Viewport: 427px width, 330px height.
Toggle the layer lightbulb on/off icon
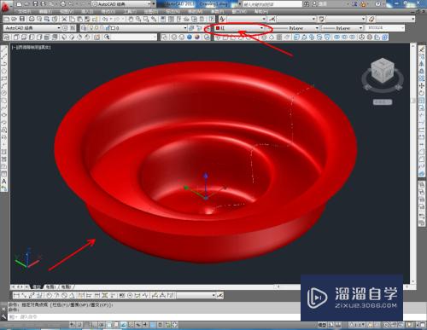[x=91, y=28]
